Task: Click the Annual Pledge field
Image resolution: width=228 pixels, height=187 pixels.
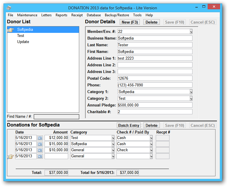Action: pos(155,105)
